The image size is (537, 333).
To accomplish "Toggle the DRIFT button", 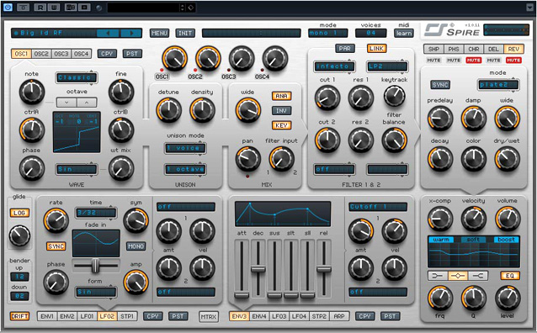I will click(19, 316).
